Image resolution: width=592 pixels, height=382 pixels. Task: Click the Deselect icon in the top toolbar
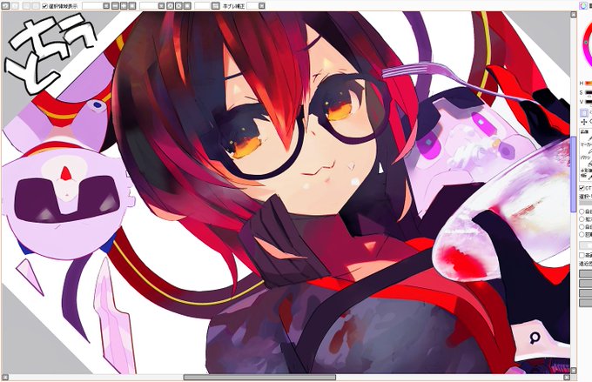click(26, 6)
